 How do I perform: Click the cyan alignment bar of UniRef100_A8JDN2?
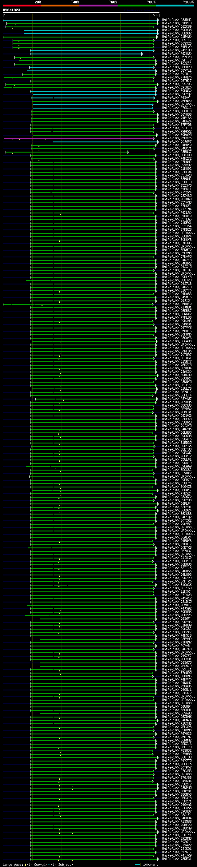pyautogui.click(x=81, y=20)
